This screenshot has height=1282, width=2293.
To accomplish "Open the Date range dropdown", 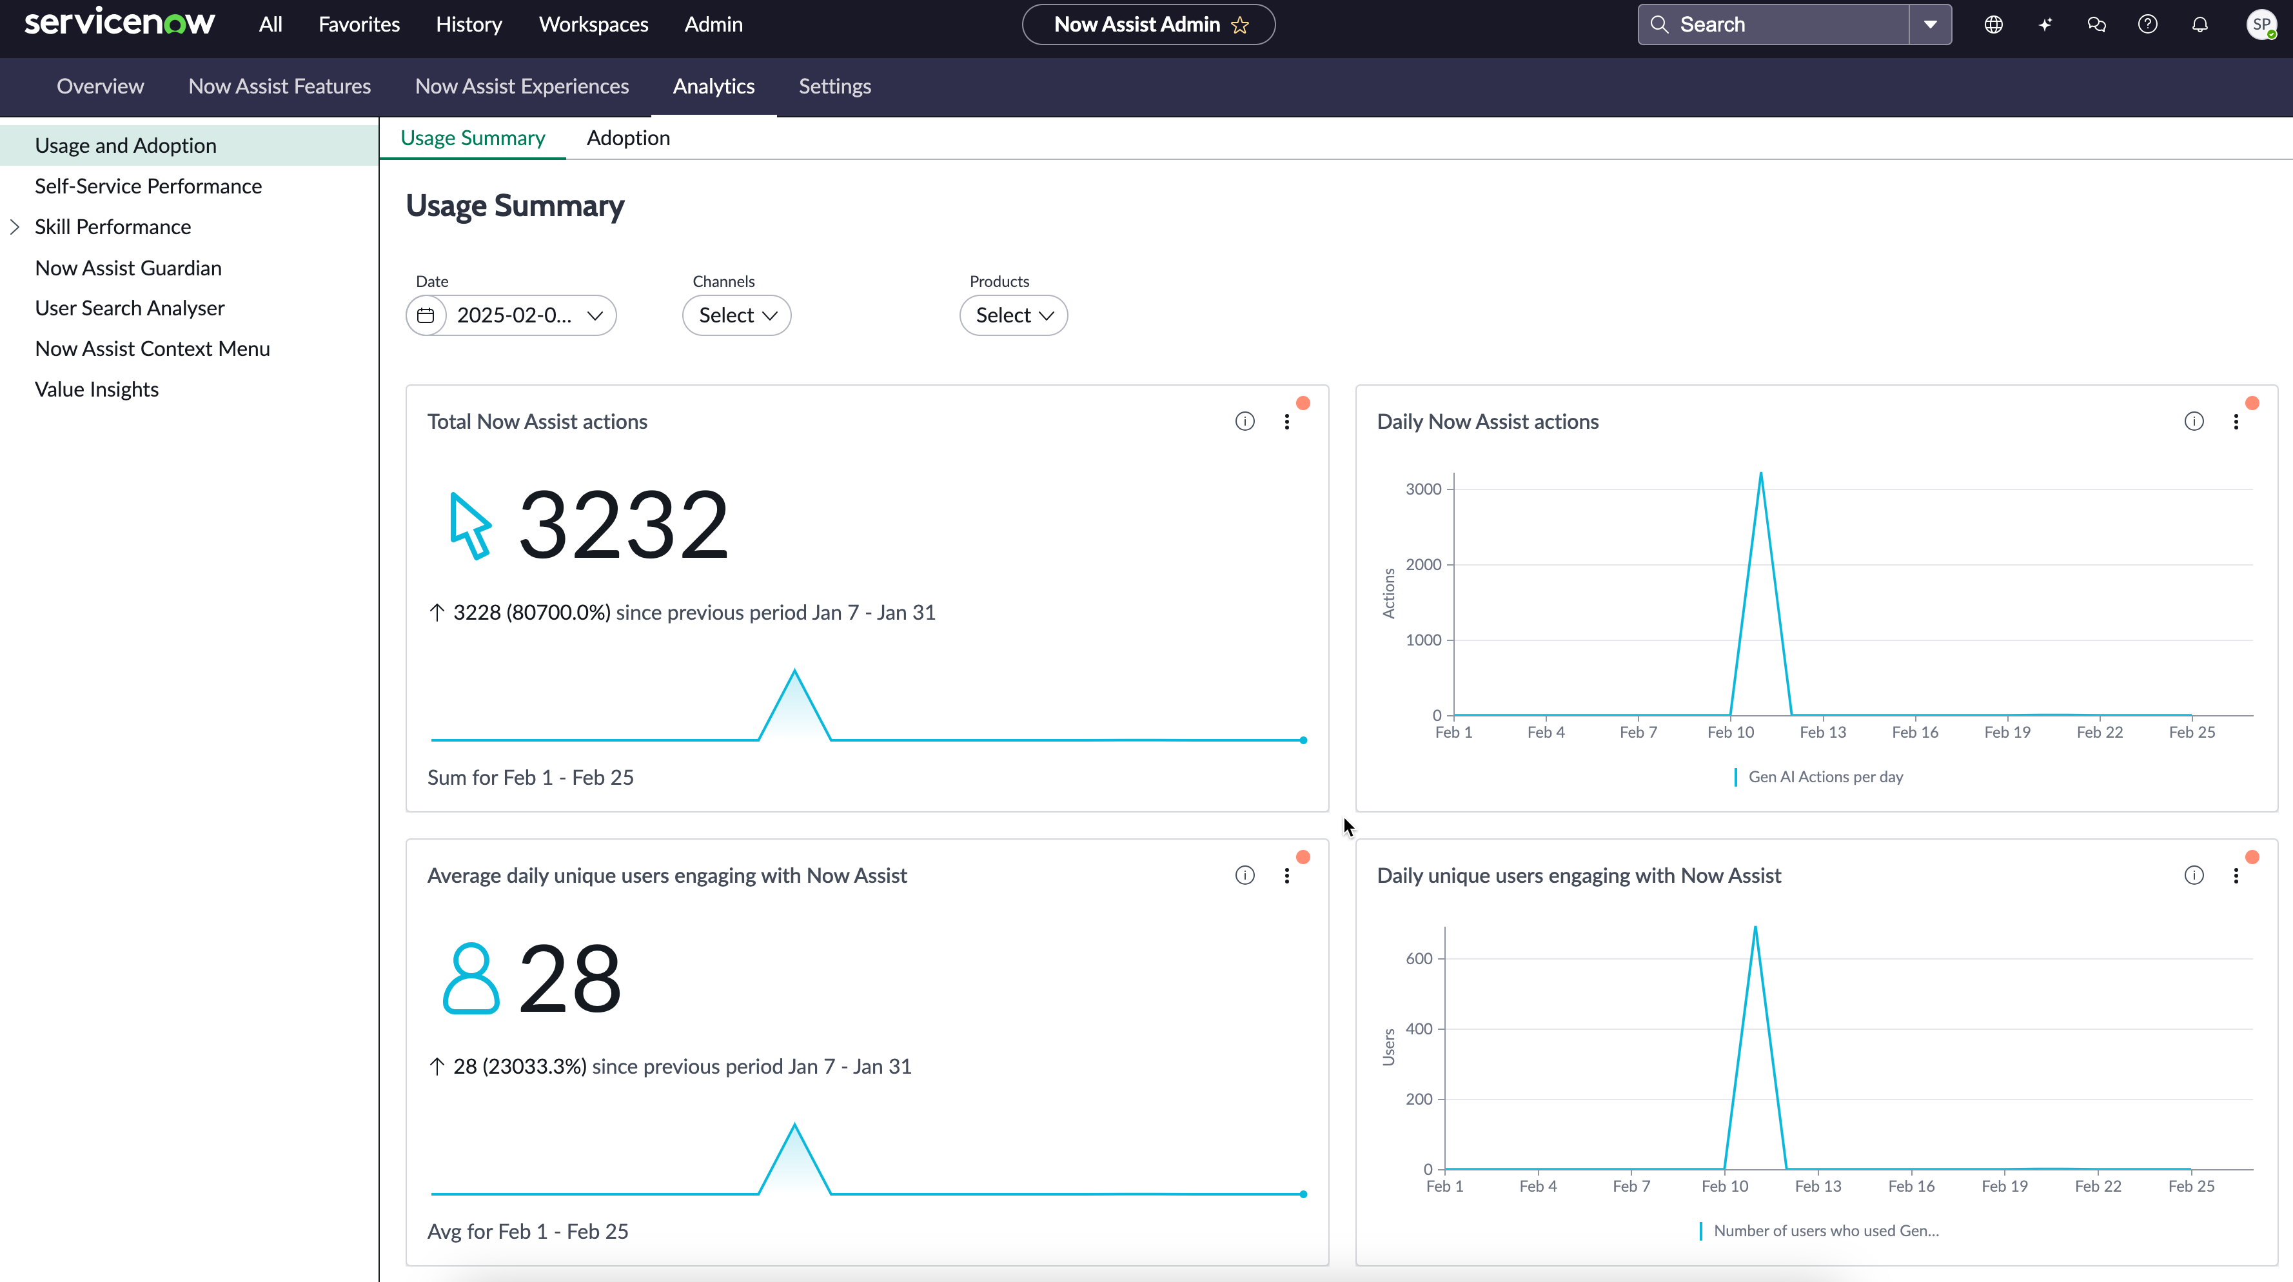I will (511, 315).
